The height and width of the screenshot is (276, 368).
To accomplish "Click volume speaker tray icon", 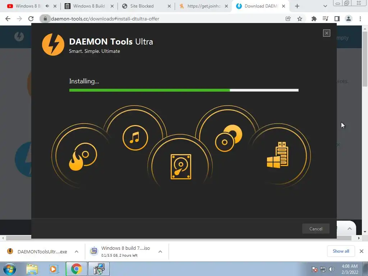I will (x=332, y=269).
